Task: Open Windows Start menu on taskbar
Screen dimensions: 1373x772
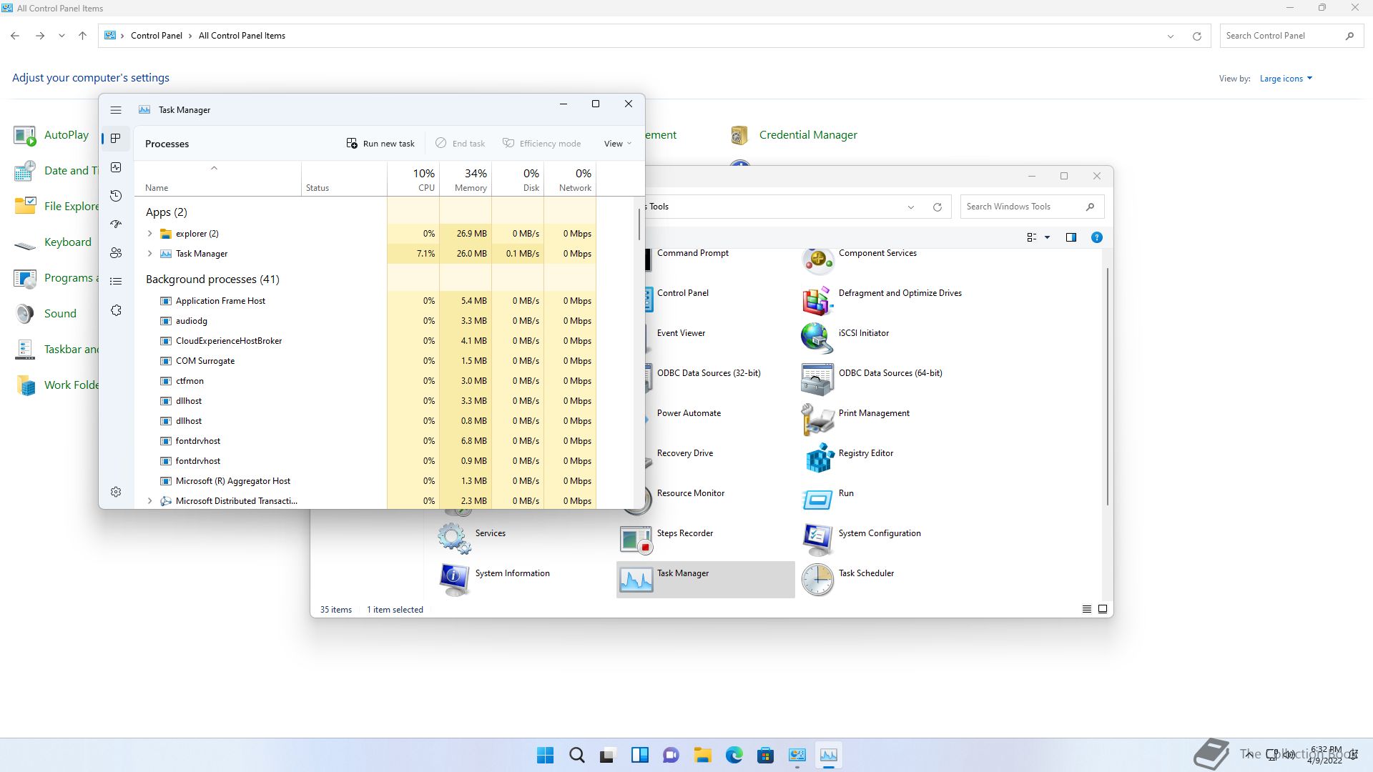Action: [545, 756]
